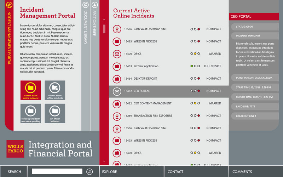Click the mail icon for 15432 CEO PORTAL
The width and height of the screenshot is (283, 177).
(117, 91)
